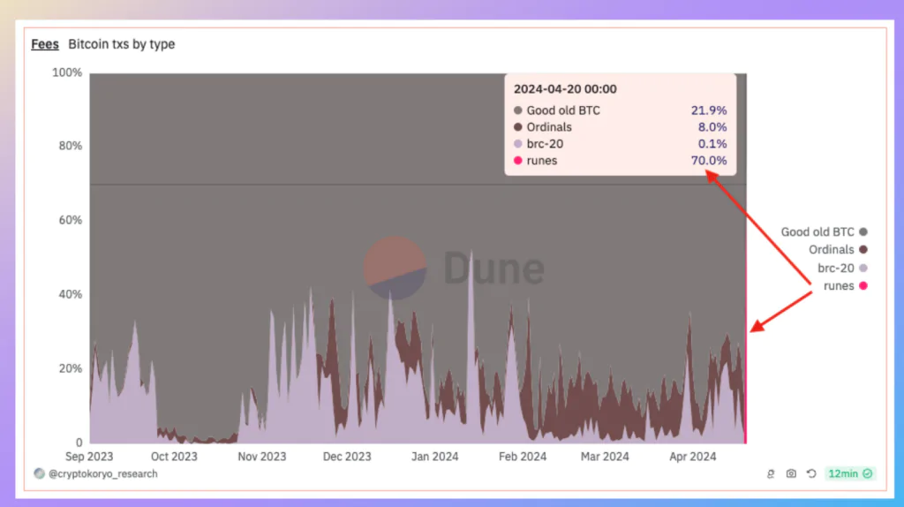Viewport: 904px width, 507px height.
Task: Toggle the Ordinals legend series
Action: click(838, 250)
